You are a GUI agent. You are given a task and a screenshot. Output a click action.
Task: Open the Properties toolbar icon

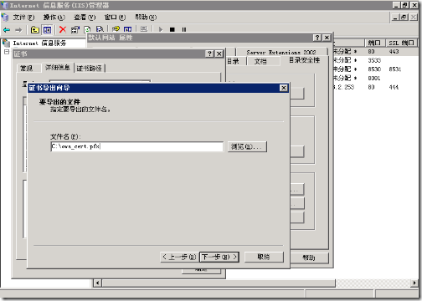[75, 29]
